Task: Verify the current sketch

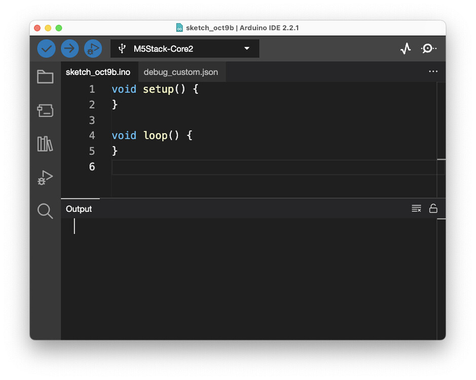Action: pyautogui.click(x=46, y=48)
